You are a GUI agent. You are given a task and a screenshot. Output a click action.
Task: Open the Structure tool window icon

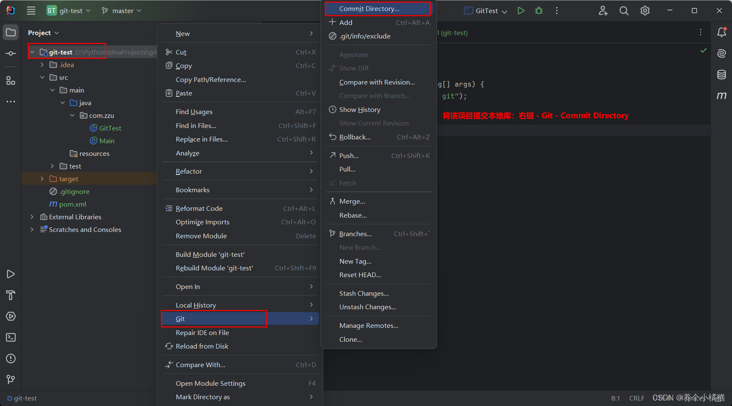11,80
